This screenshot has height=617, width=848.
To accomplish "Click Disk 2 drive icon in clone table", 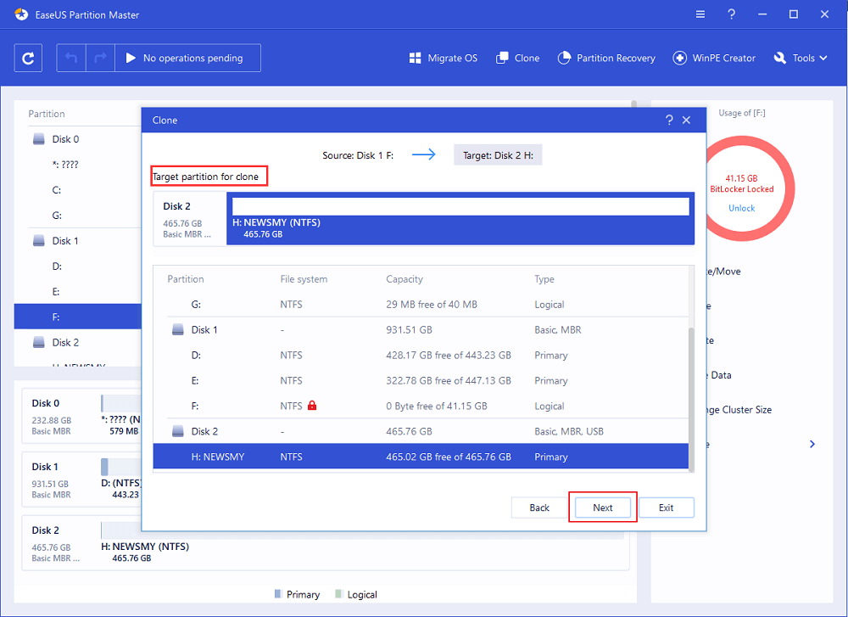I will (178, 431).
